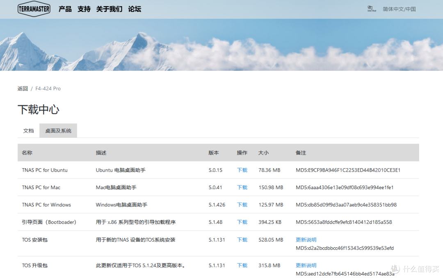Image resolution: width=443 pixels, height=278 pixels.
Task: Click the 528.05 MB size cell
Action: tap(271, 240)
